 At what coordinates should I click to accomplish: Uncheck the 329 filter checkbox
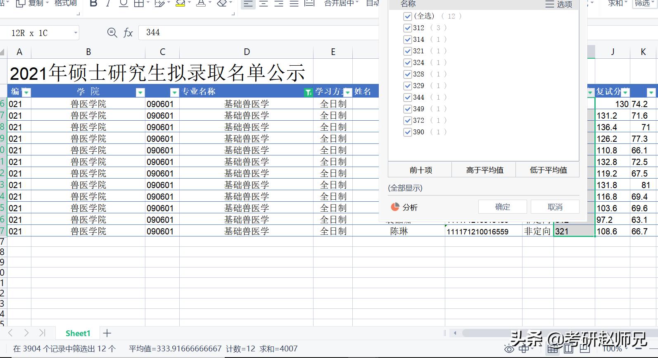click(408, 86)
